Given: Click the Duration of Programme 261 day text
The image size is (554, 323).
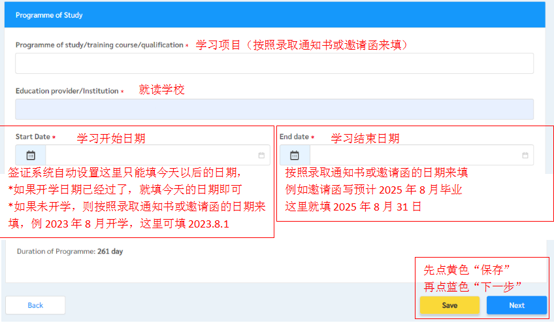Looking at the screenshot, I should tap(69, 251).
